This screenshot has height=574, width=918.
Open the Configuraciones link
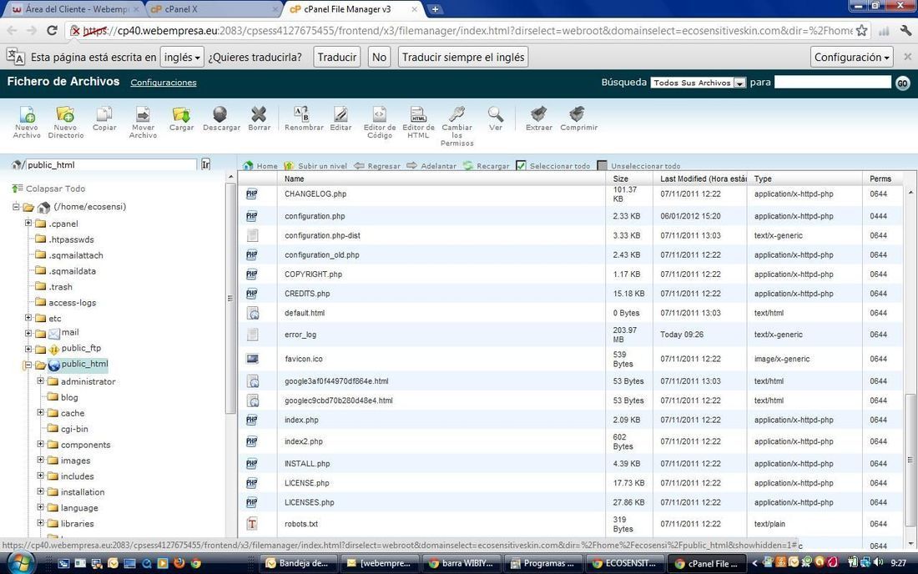click(164, 83)
